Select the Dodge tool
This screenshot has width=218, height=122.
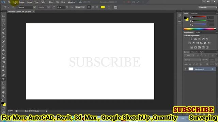(x=3, y=71)
